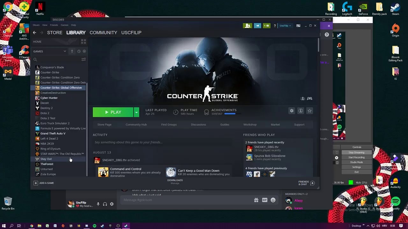Image resolution: width=408 pixels, height=229 pixels.
Task: Open JBoonk Editing Pack folder
Action: [x=396, y=54]
